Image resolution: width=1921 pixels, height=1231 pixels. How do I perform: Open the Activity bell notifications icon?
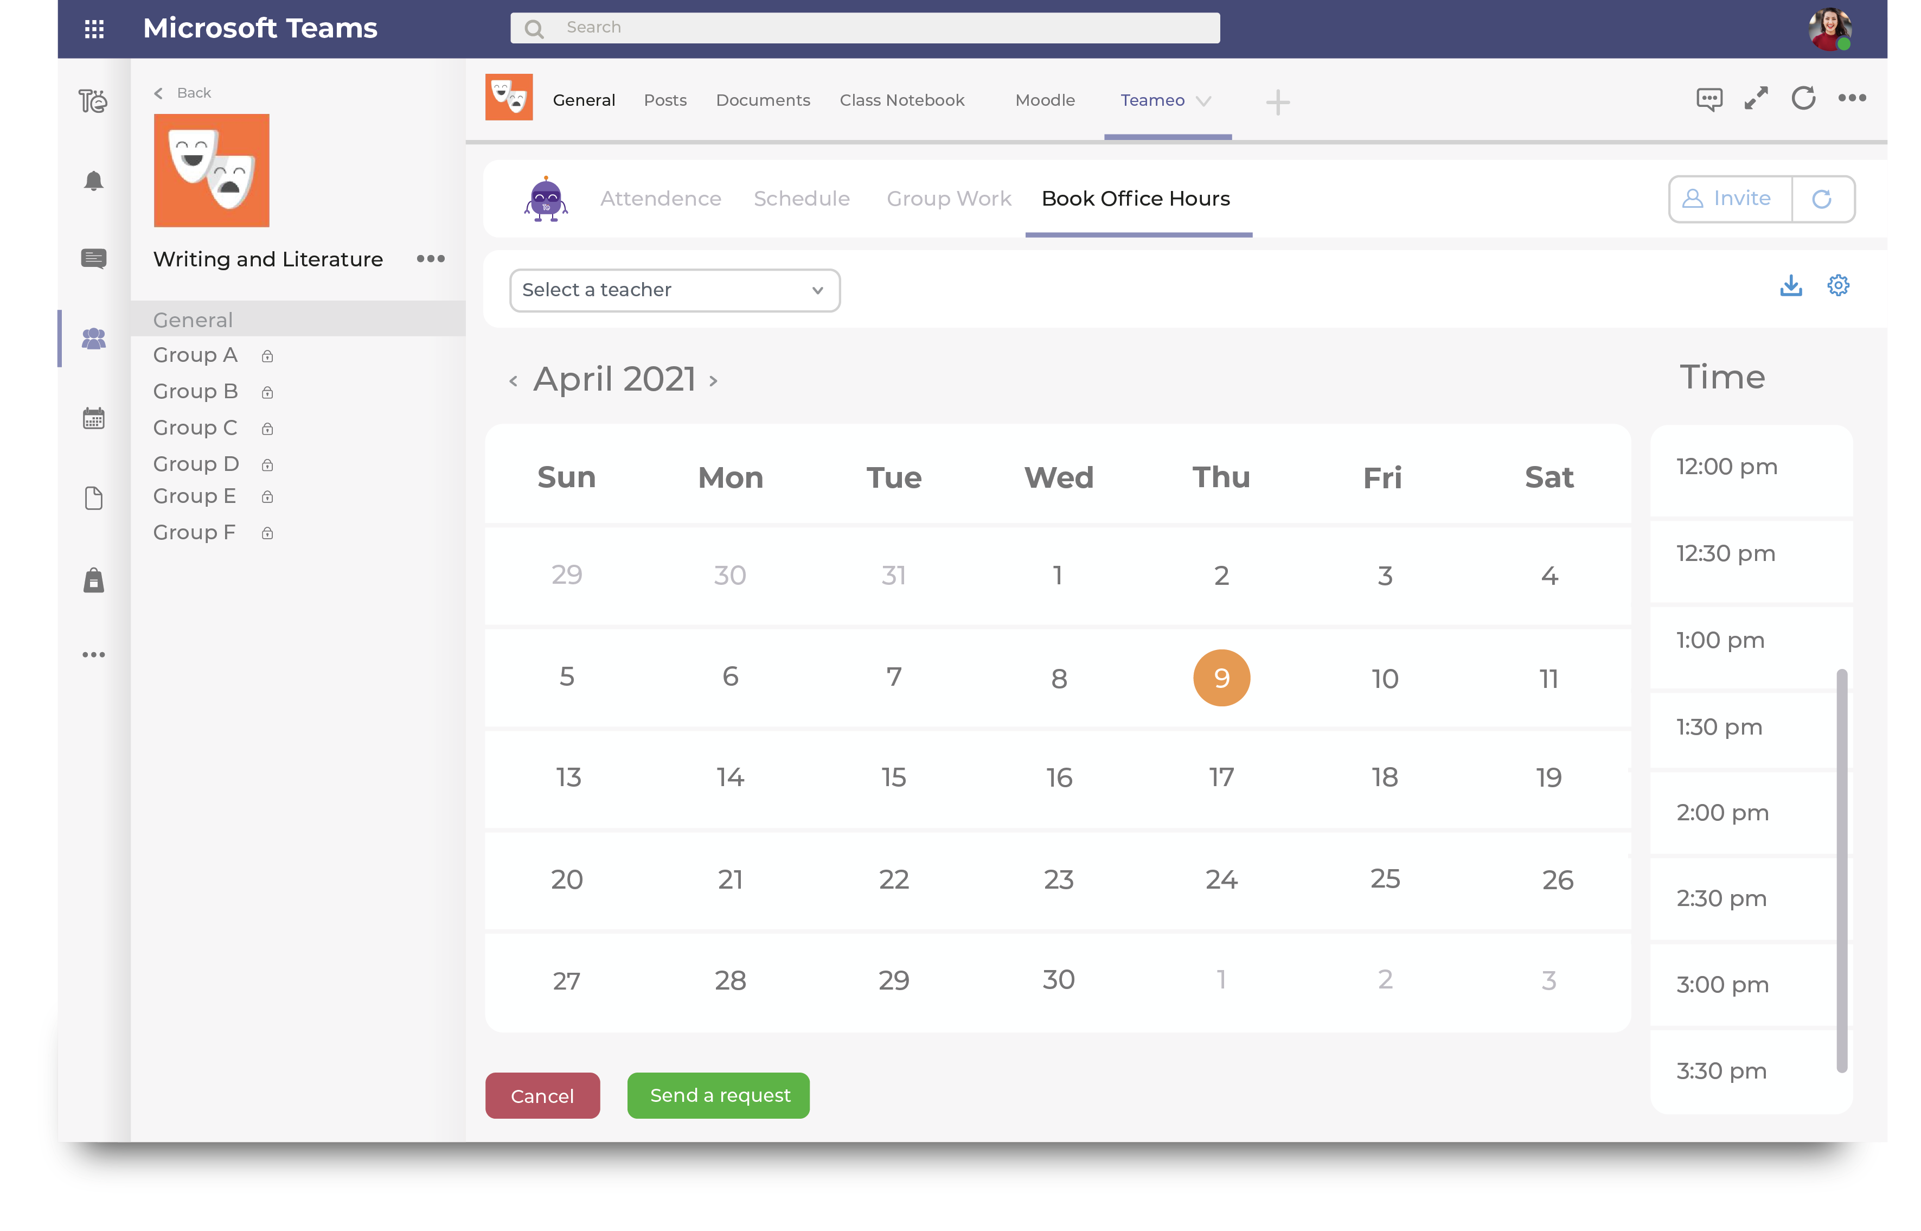click(x=93, y=181)
